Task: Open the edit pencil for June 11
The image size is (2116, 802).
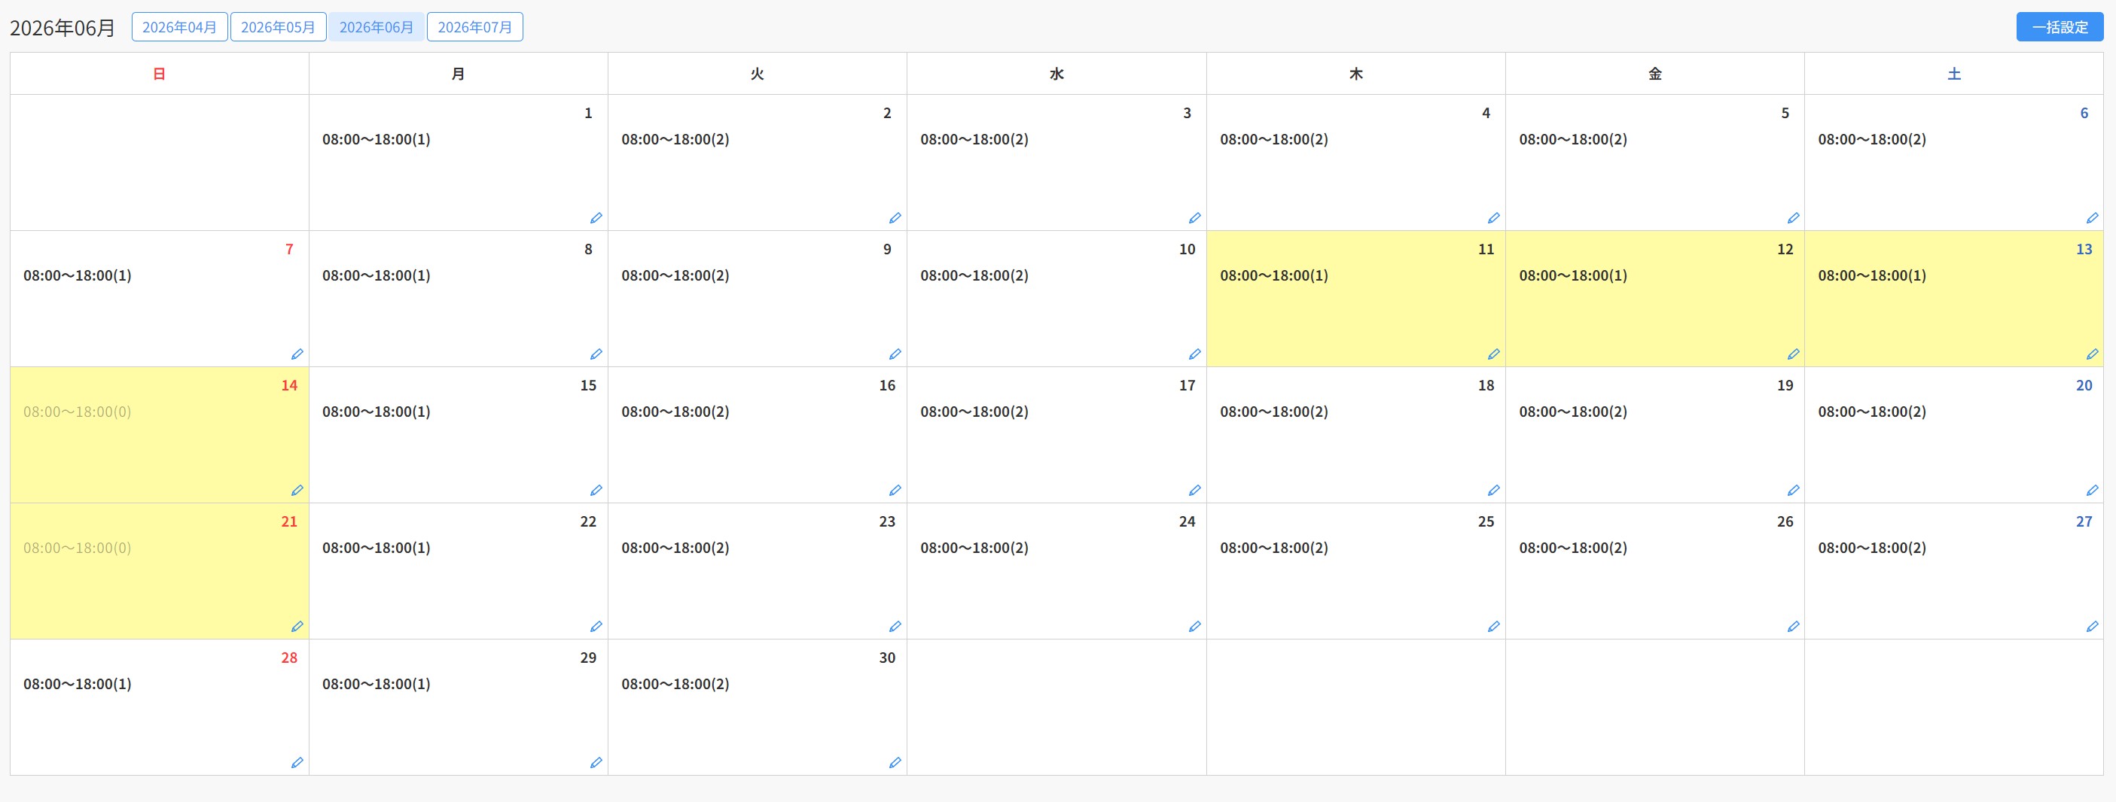Action: (x=1493, y=354)
